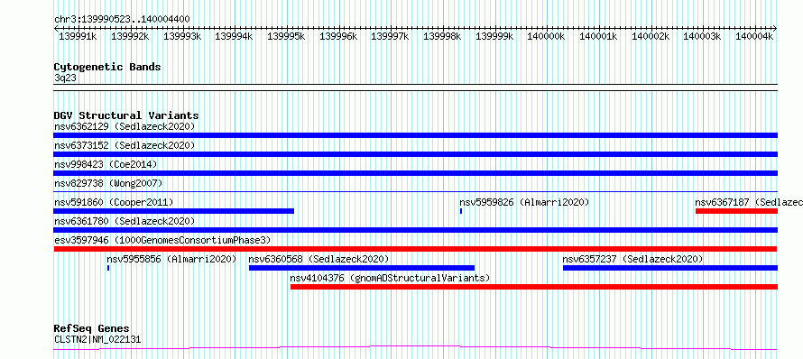803x359 pixels.
Task: Open variant nsv6362129 (Sedlazeck2020) label
Action: point(125,126)
